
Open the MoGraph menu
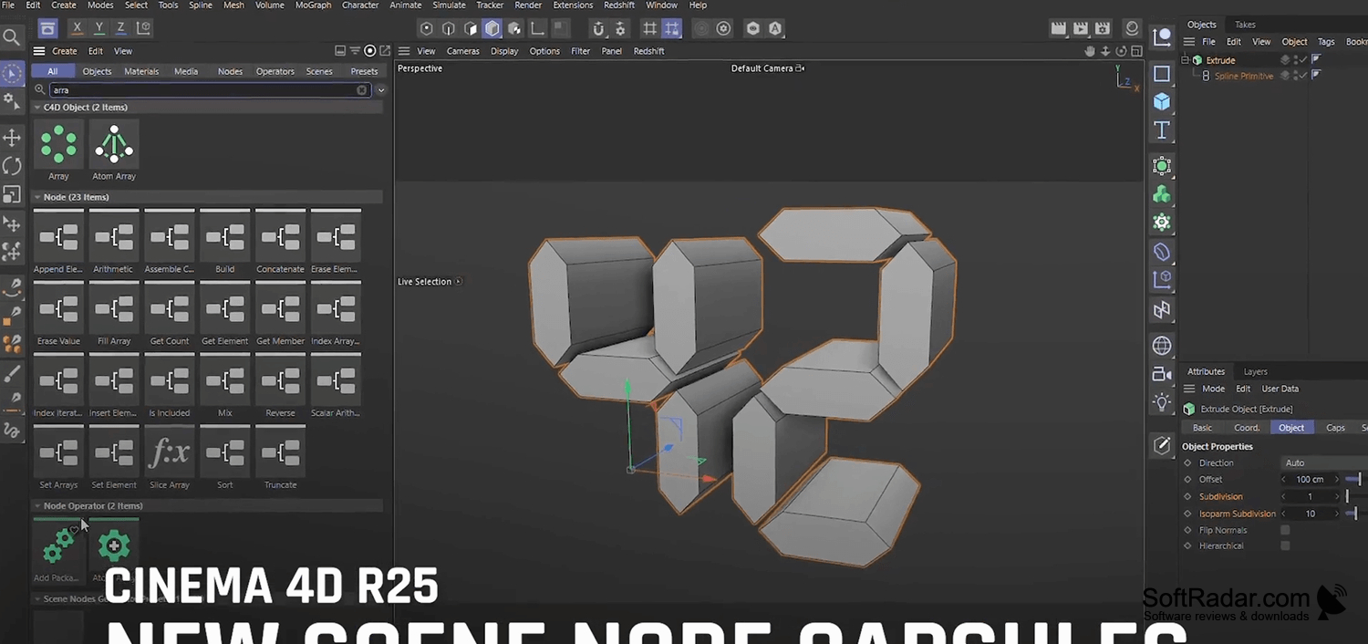[x=313, y=5]
